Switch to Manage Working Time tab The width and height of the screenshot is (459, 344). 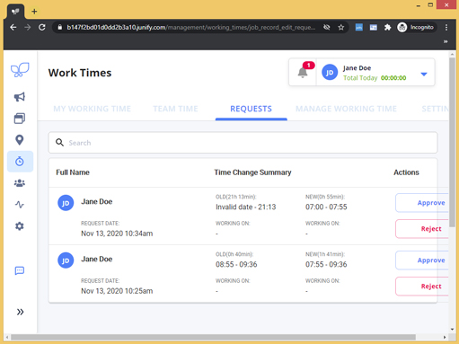(x=346, y=109)
